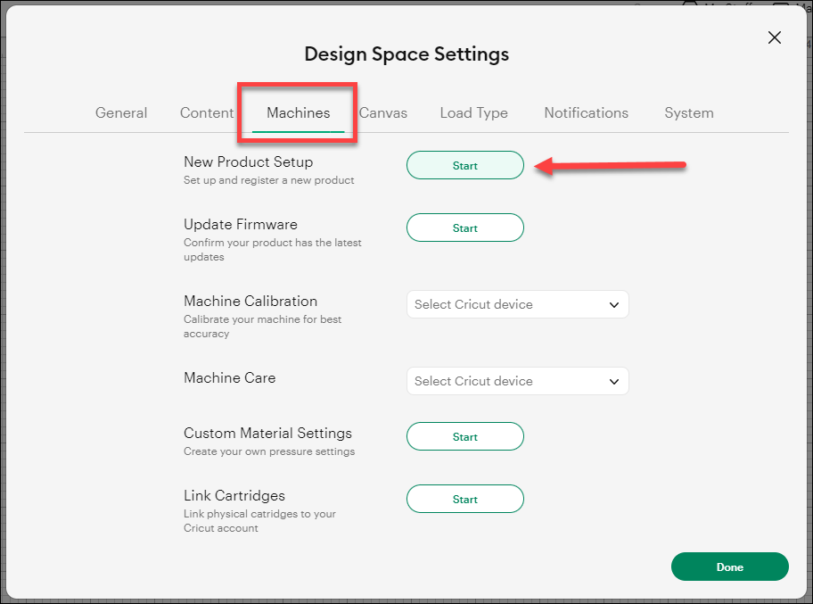Screen dimensions: 813x604
Task: Open the Content tab
Action: point(207,112)
